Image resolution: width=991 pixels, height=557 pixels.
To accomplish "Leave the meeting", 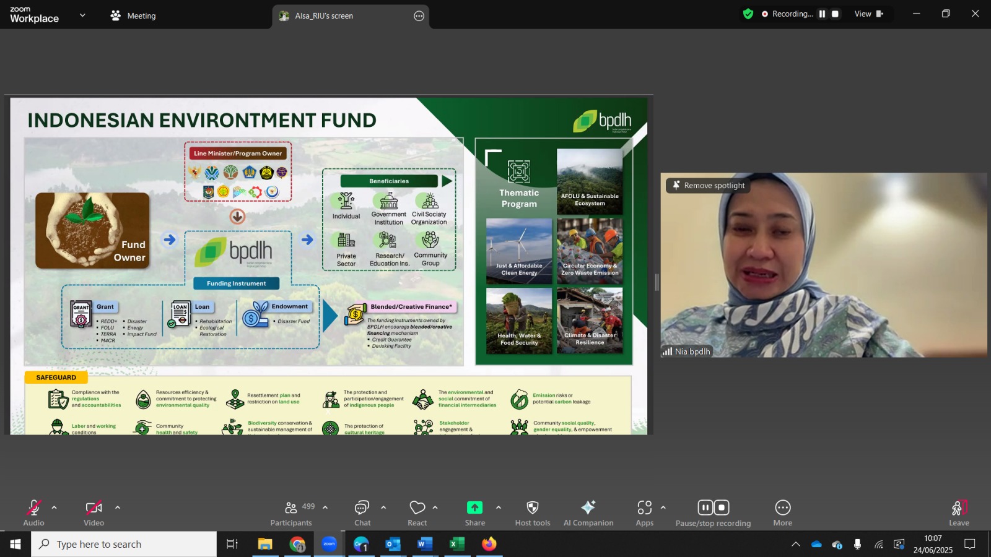I will coord(959,513).
